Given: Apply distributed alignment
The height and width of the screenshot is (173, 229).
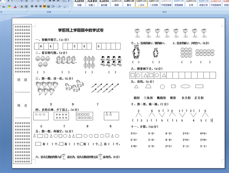Looking at the screenshot, I should (x=49, y=6).
